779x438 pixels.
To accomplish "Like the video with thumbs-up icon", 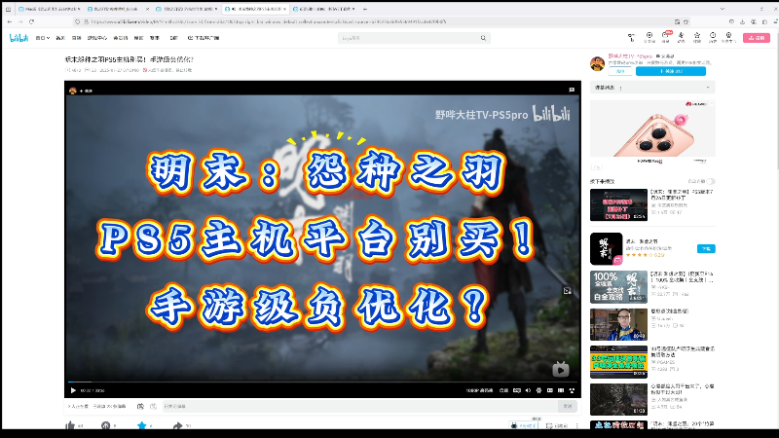I will tap(70, 425).
